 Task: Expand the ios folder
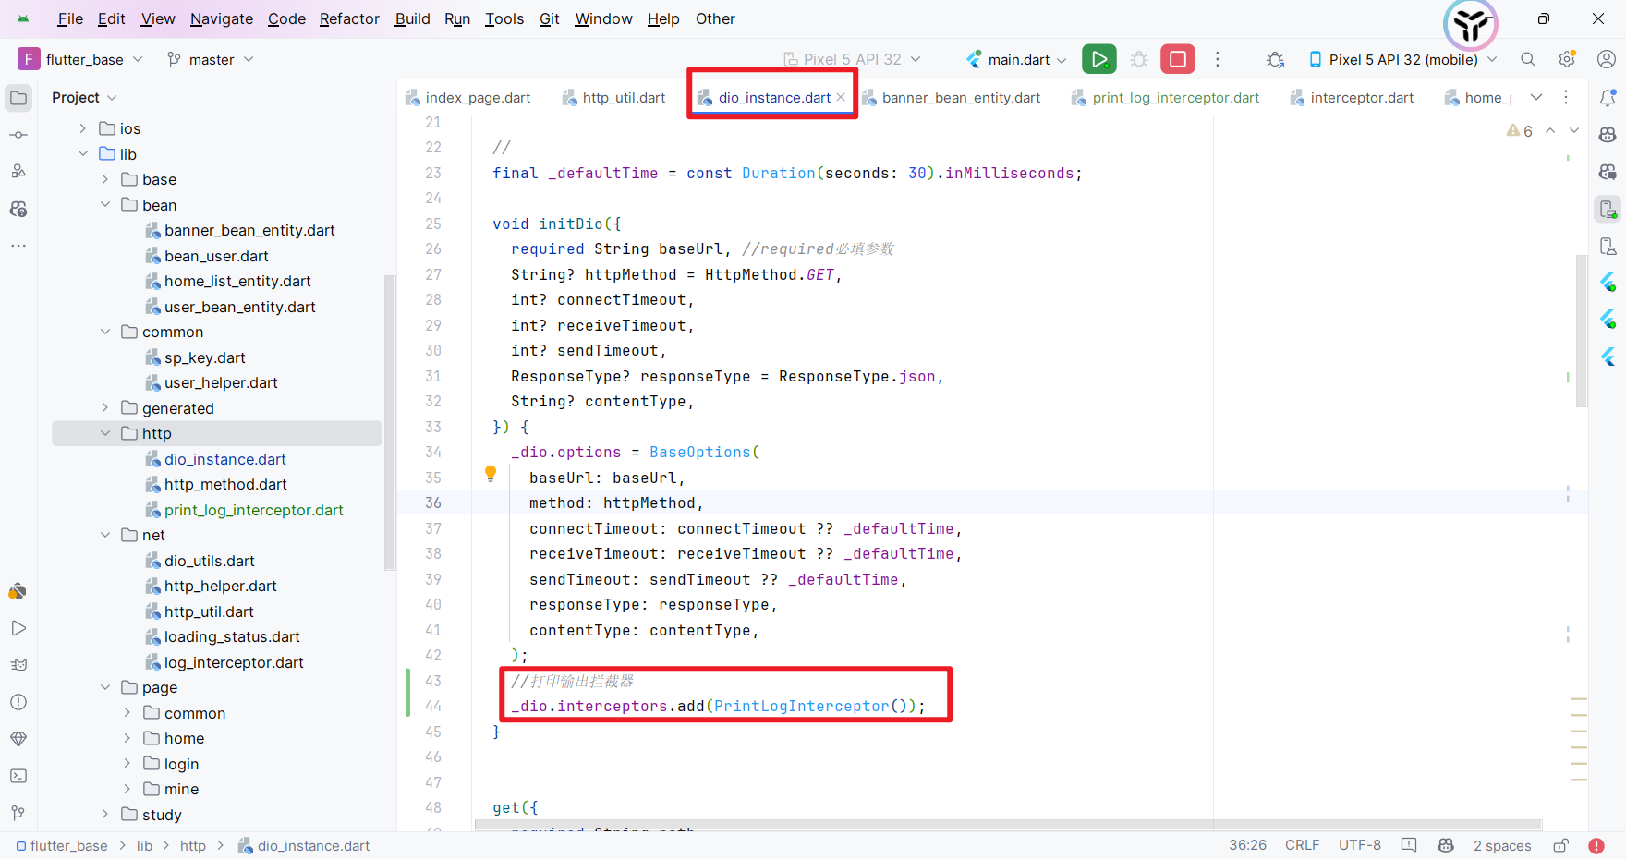[82, 128]
